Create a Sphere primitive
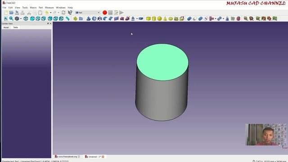Screen dimensions: 288x162 (160, 18)
